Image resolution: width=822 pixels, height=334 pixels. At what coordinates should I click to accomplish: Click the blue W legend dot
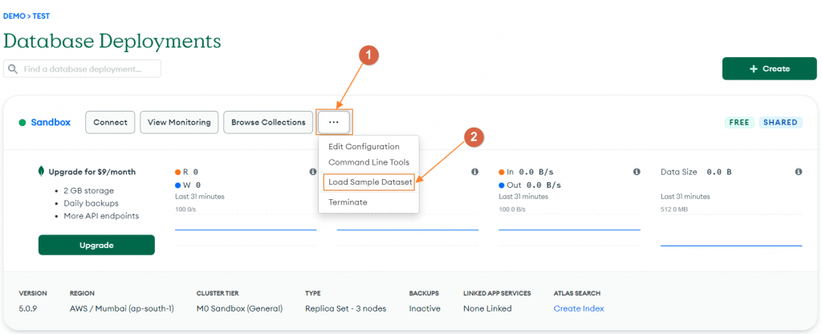(177, 185)
